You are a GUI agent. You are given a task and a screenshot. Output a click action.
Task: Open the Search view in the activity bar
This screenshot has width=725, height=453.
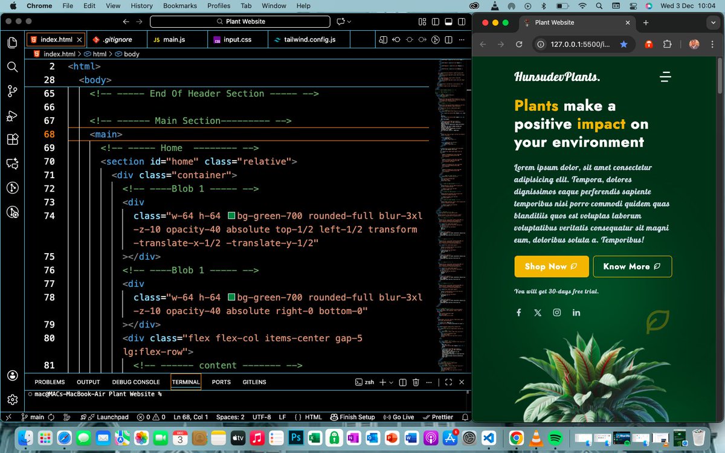tap(12, 67)
